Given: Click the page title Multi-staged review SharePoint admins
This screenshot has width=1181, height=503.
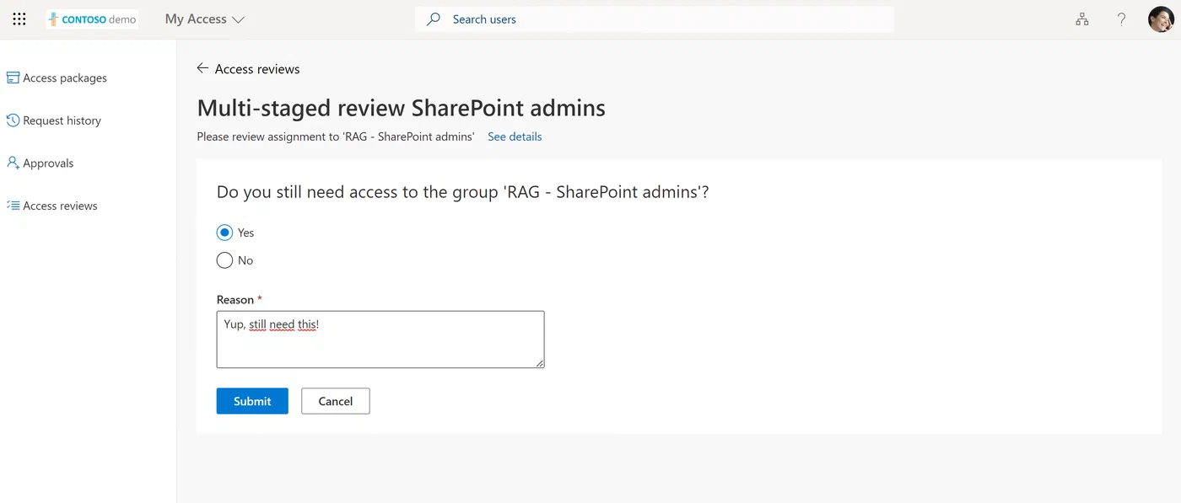Looking at the screenshot, I should (x=402, y=108).
